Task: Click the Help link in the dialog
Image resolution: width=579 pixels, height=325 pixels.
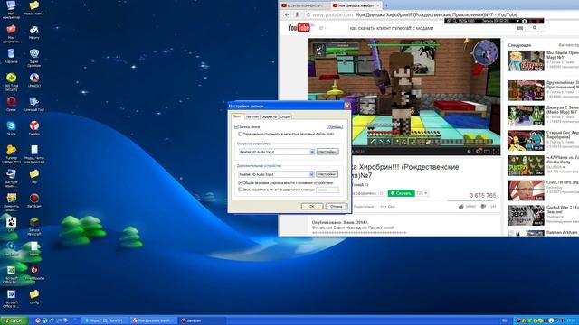Action: tap(335, 126)
